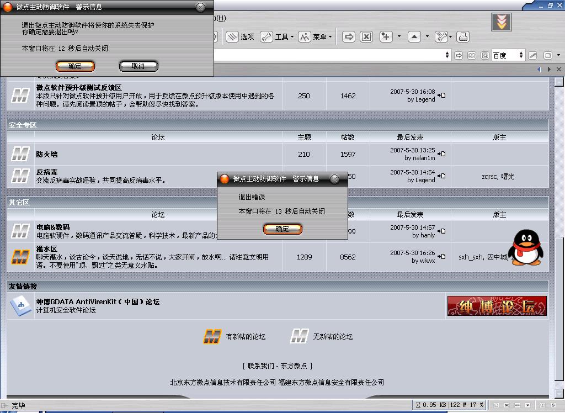565x413 pixels.
Task: Click the status bar asterisk block icon
Action: 507,405
